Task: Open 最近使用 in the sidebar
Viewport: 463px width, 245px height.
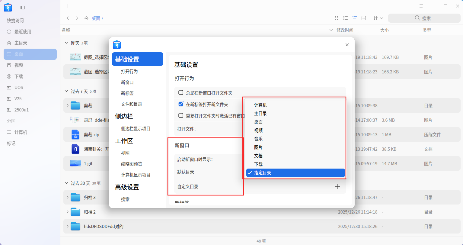Action: [30, 32]
